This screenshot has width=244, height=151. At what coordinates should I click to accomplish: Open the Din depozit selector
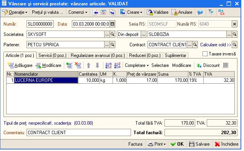(x=129, y=34)
